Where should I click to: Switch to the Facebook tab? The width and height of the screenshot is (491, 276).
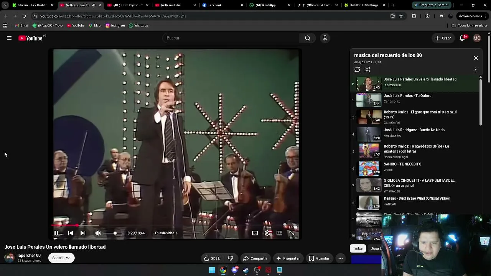tap(222, 5)
